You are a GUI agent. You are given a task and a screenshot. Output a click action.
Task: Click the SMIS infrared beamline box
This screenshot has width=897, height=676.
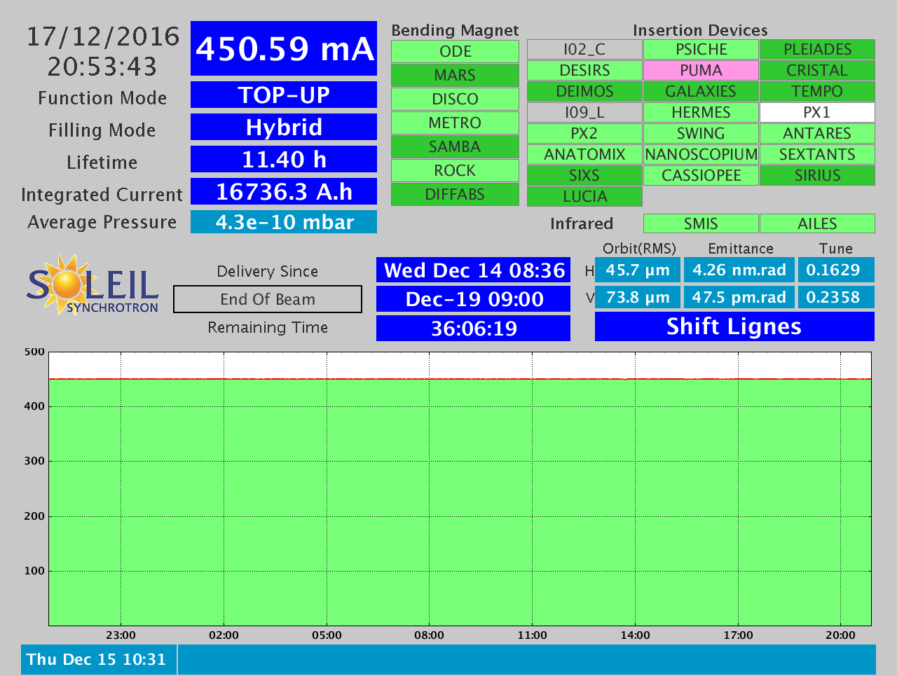tap(701, 223)
